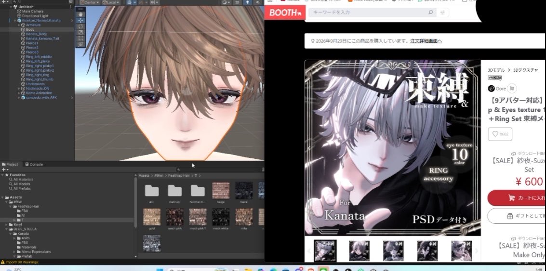
Task: Click the 3Dテクスチャ category link
Action: 526,70
